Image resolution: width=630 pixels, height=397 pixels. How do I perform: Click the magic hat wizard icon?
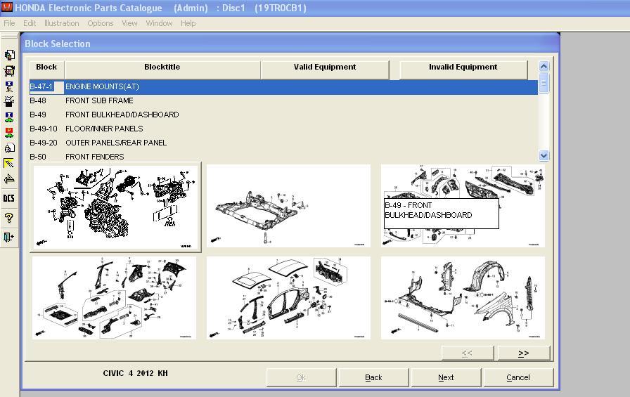(x=9, y=101)
